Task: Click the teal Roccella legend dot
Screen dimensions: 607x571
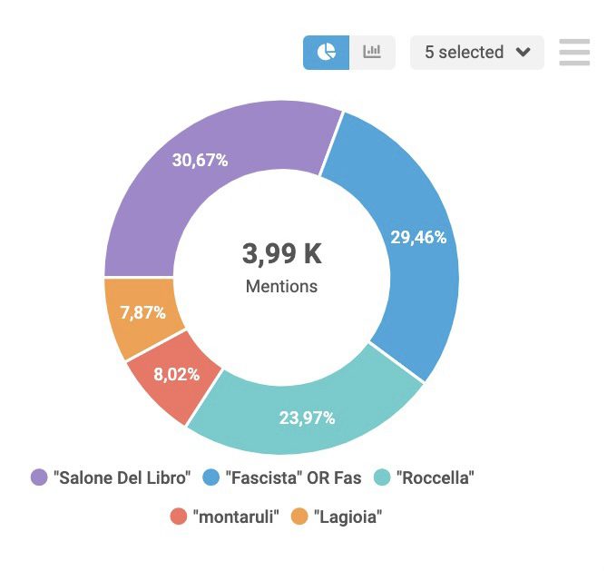Action: click(382, 477)
